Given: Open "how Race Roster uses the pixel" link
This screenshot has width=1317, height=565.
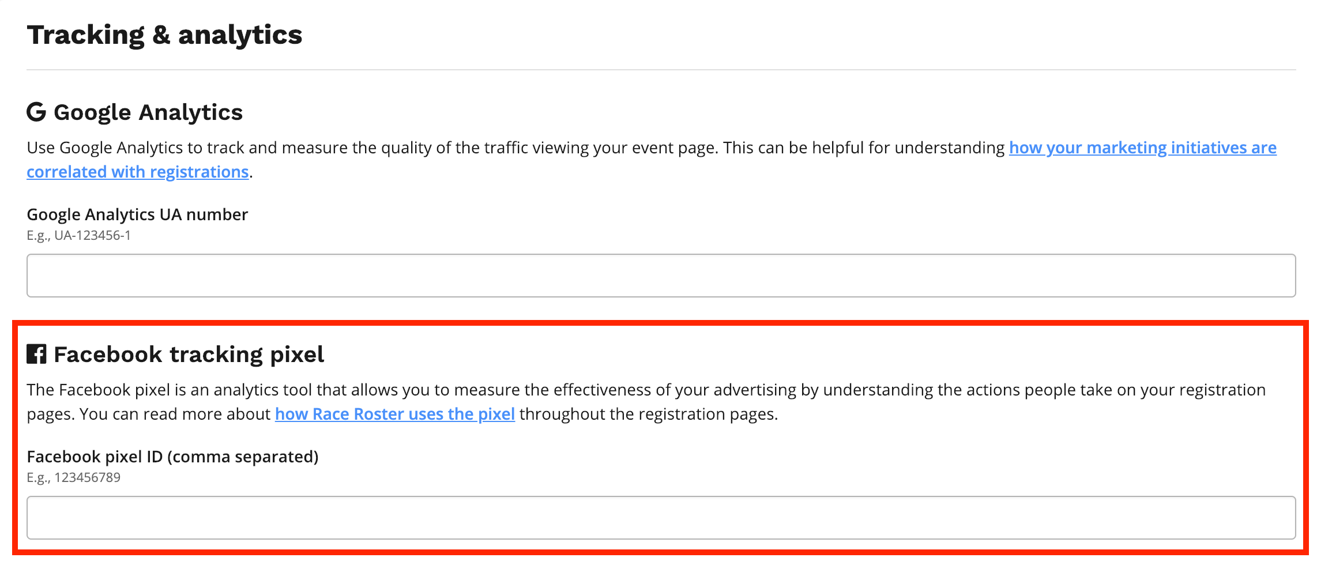Looking at the screenshot, I should (394, 415).
